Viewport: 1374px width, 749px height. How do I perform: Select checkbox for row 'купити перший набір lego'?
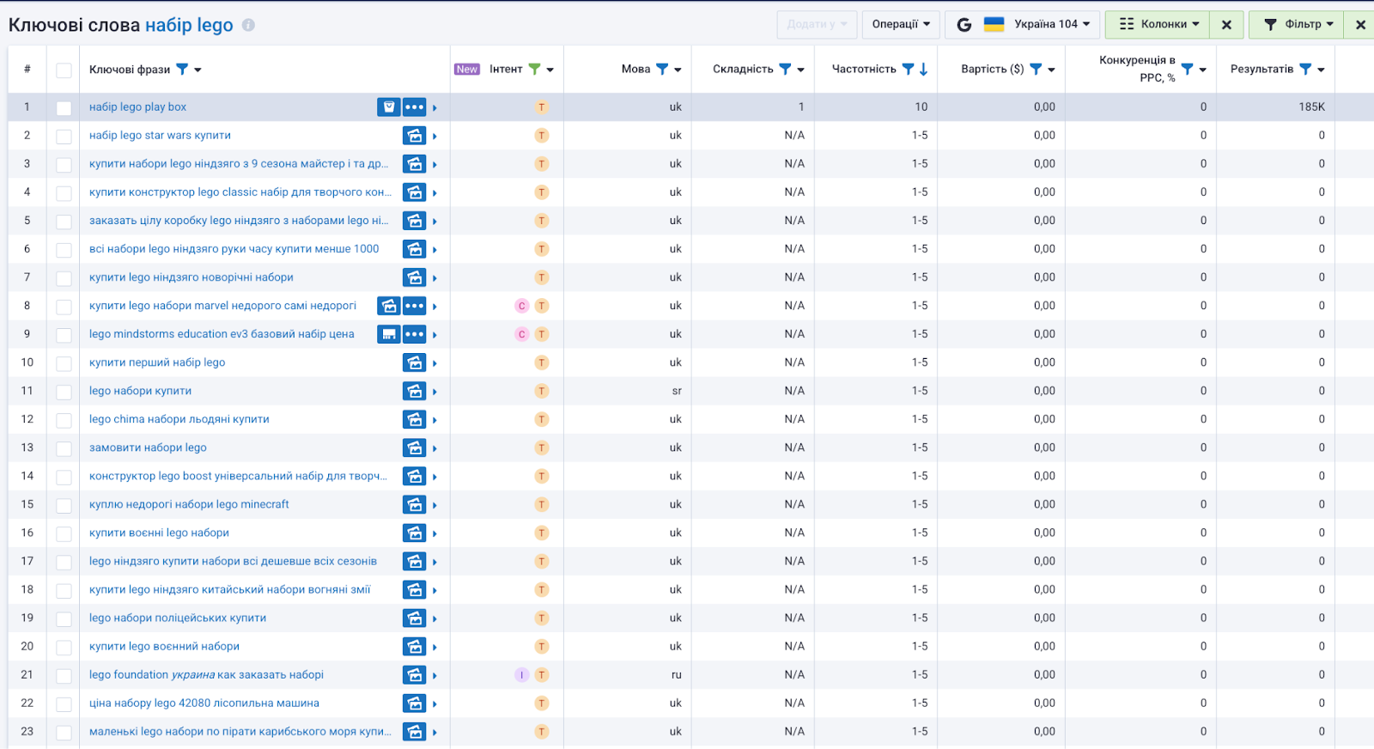tap(64, 363)
